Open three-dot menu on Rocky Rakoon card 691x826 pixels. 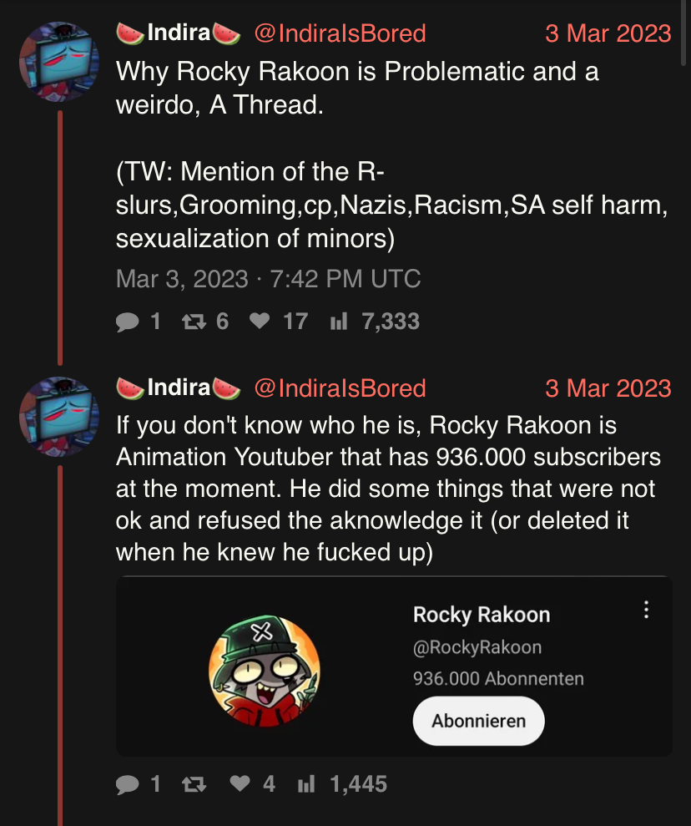646,611
